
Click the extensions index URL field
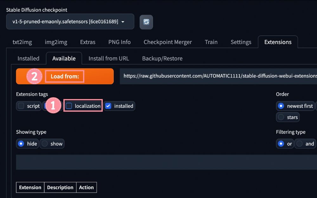point(219,76)
